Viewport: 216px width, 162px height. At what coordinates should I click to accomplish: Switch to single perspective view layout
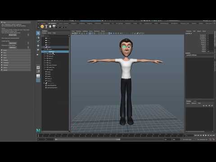(38, 67)
